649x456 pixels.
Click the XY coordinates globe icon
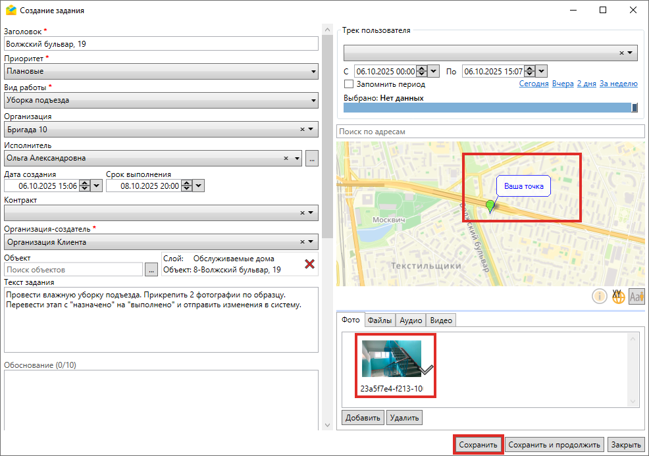[x=618, y=297]
